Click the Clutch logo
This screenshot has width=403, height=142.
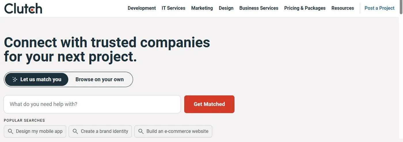point(23,8)
